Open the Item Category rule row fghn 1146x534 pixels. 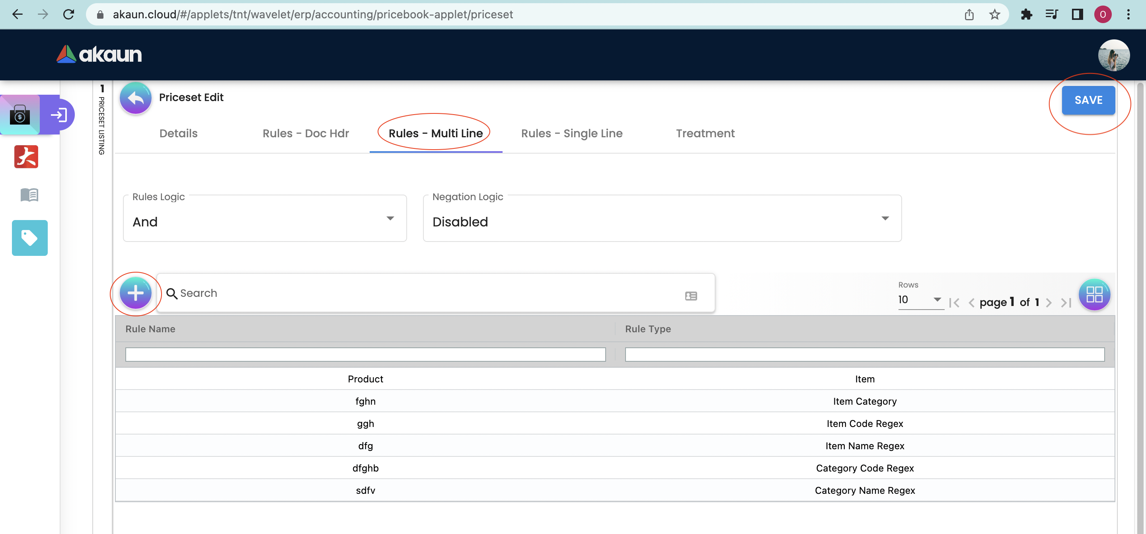point(365,401)
